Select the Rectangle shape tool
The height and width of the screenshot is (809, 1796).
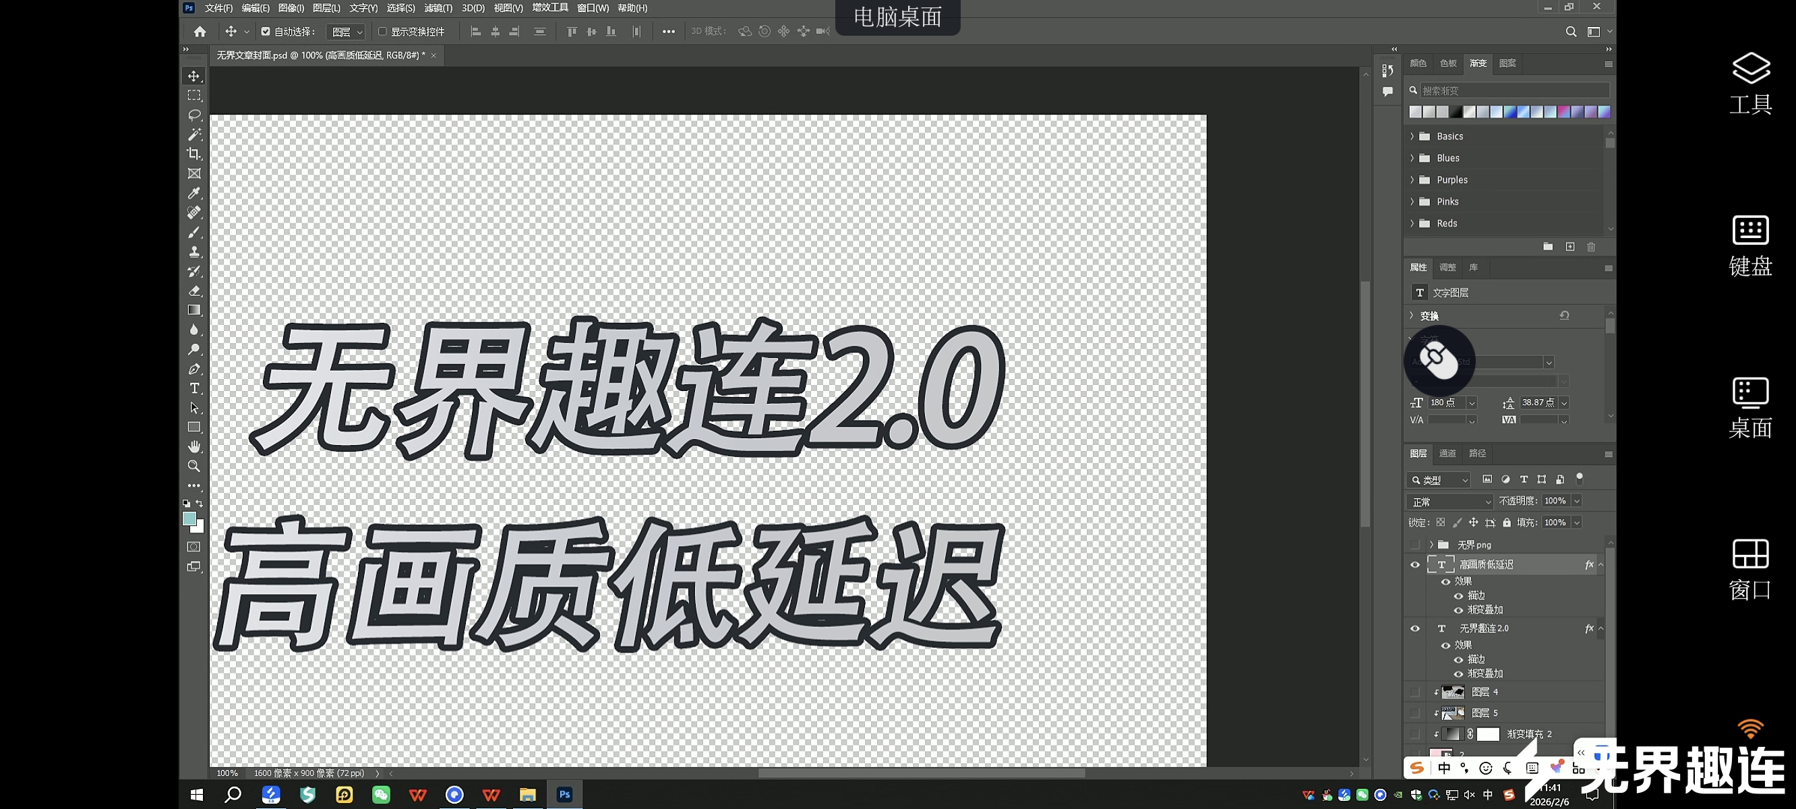(x=193, y=427)
